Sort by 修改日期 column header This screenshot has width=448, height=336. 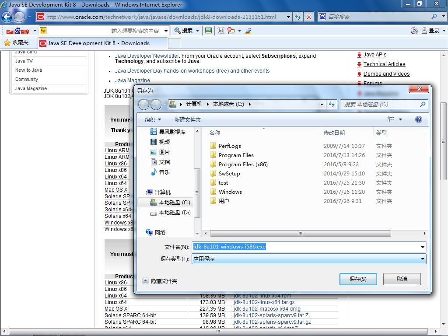click(334, 133)
